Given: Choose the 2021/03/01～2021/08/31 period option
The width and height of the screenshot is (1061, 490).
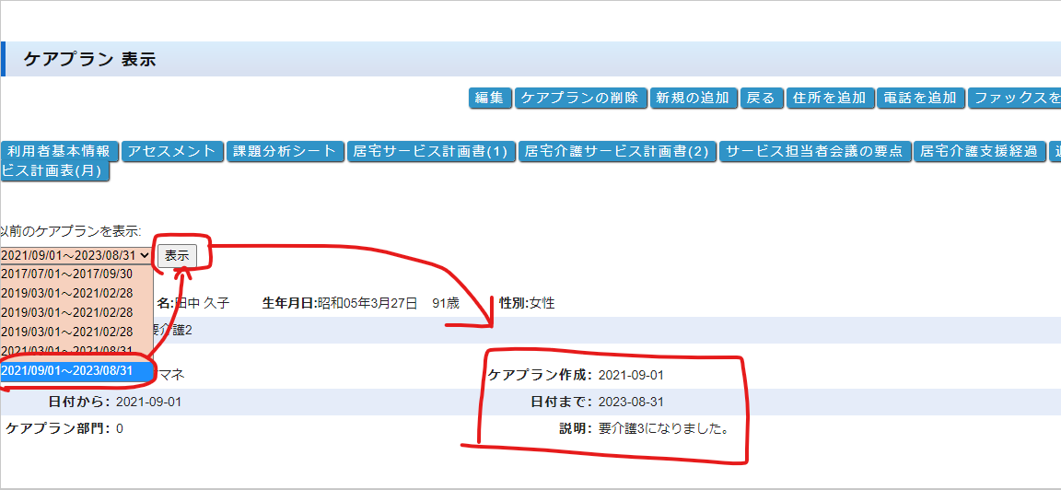Looking at the screenshot, I should 67,350.
